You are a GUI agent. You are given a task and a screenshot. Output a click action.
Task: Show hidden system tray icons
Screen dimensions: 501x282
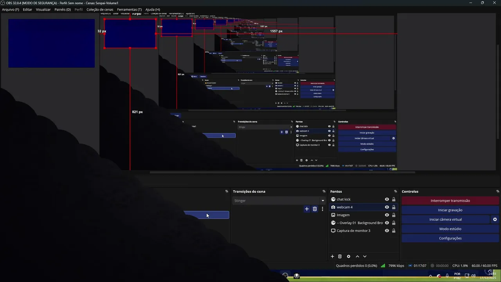tap(431, 276)
